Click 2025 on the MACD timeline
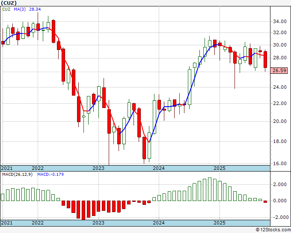Image resolution: width=291 pixels, height=233 pixels. [220, 223]
